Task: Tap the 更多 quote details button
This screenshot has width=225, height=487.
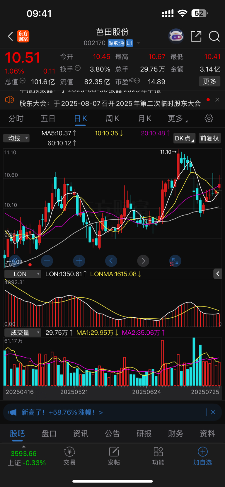Action: point(209,81)
